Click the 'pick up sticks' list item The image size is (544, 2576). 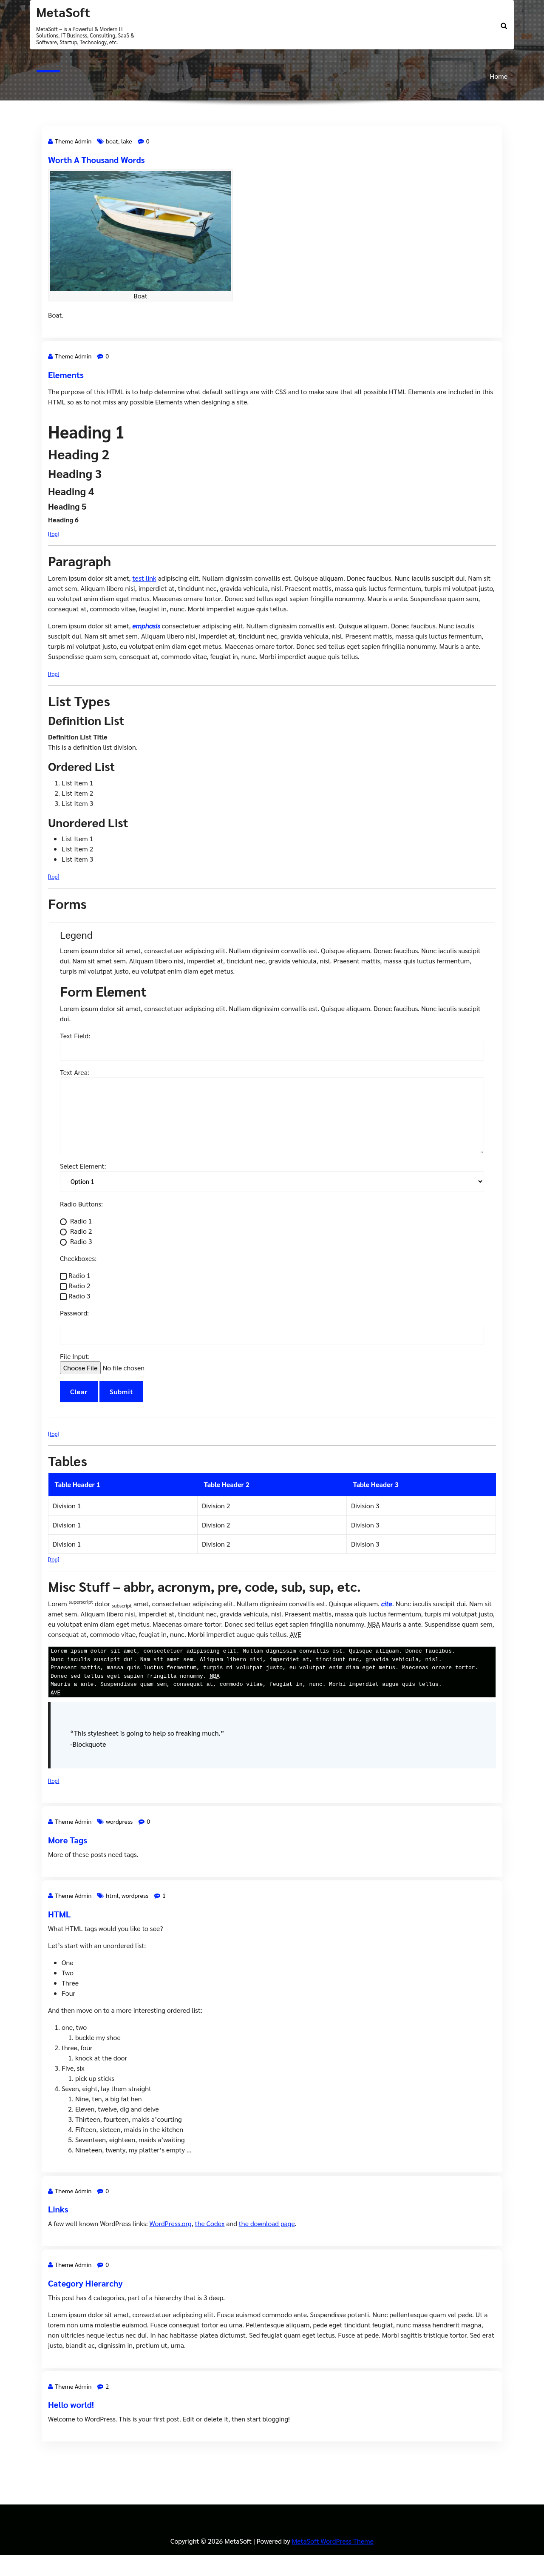coord(95,2079)
